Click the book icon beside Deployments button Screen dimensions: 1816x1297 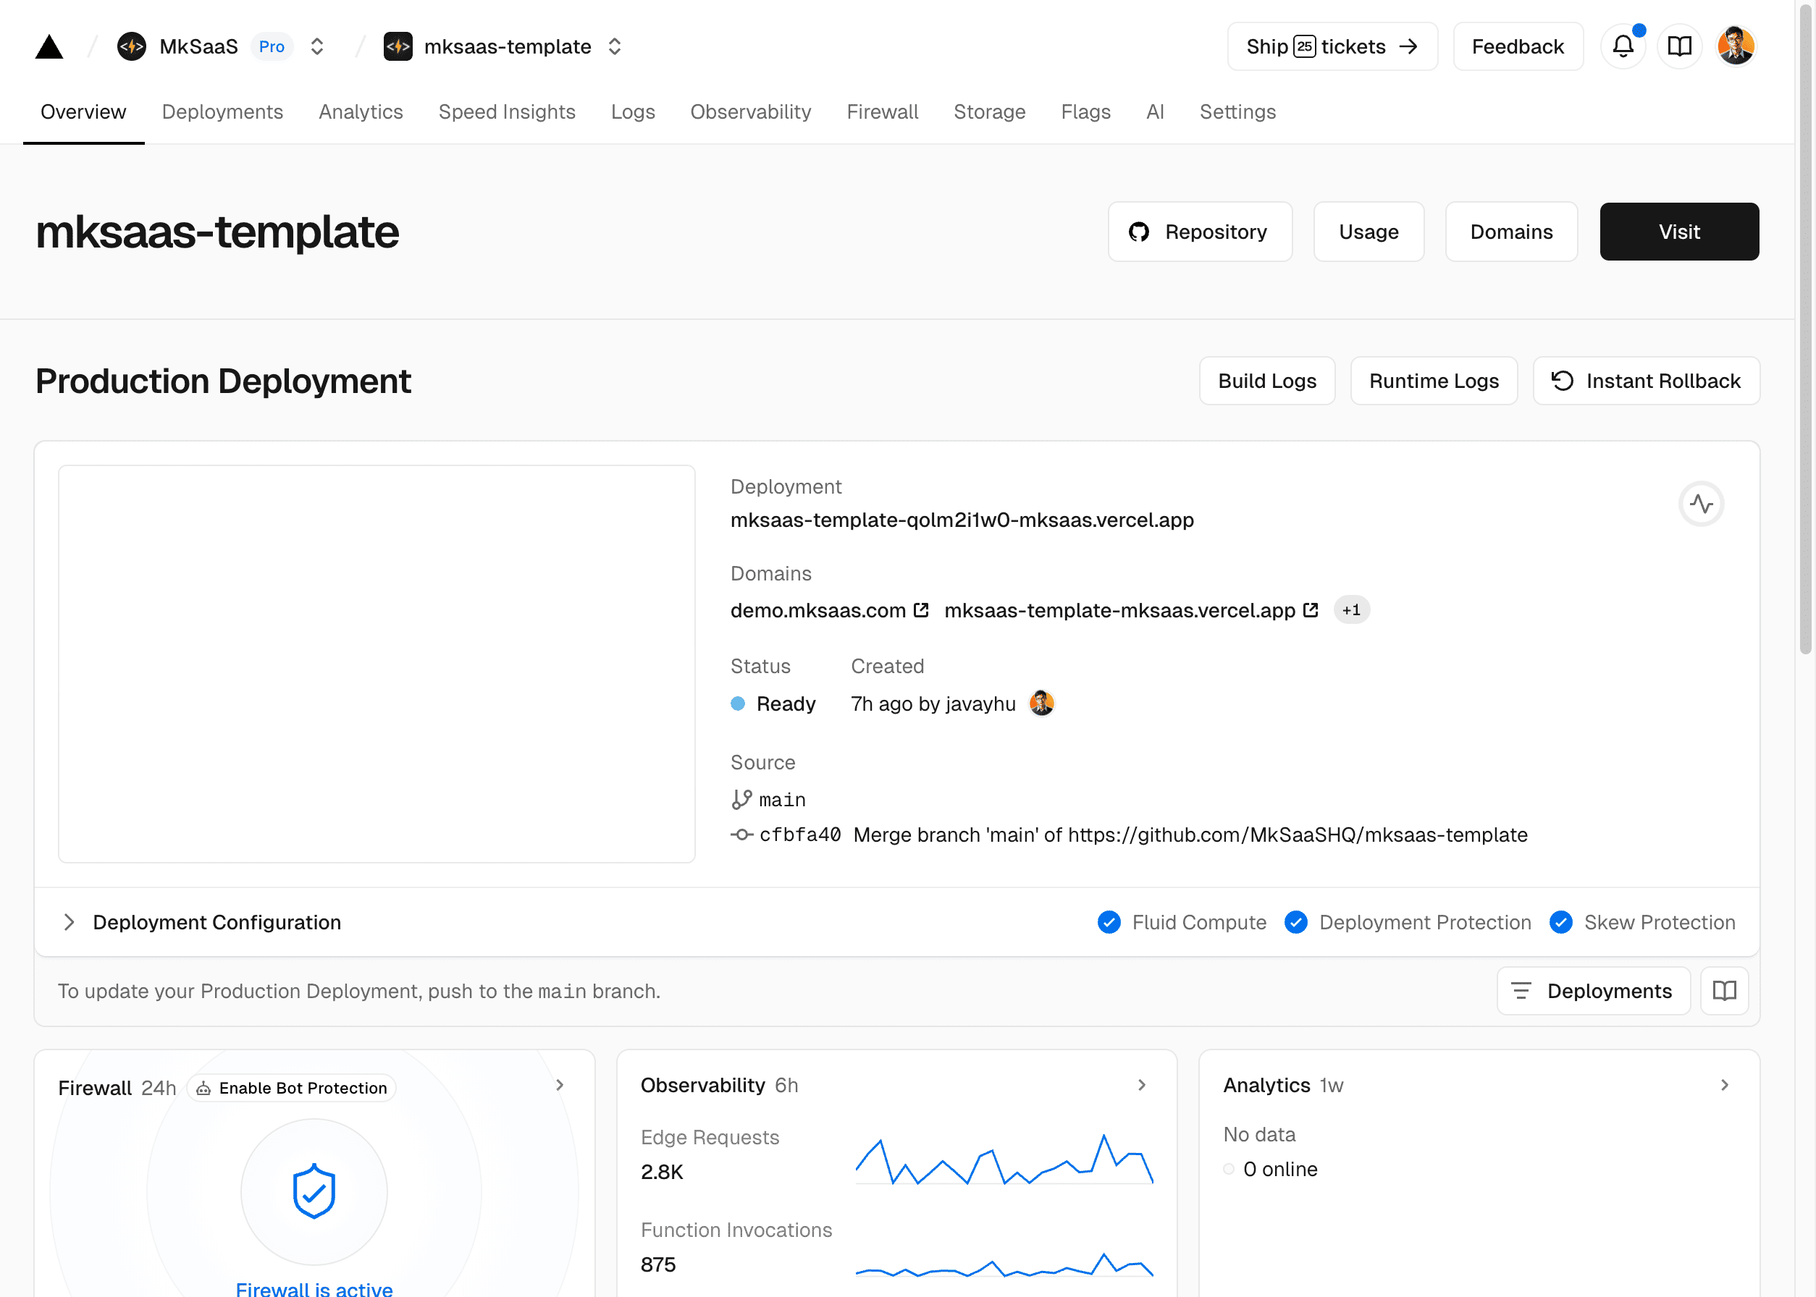point(1724,991)
